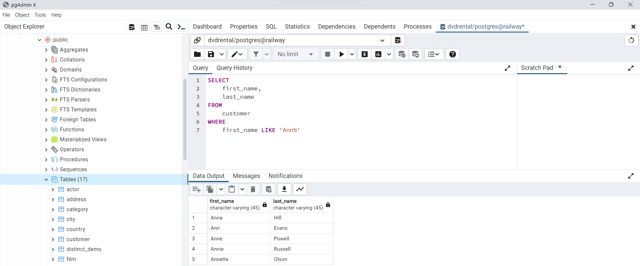Save the query file with the disk icon

pyautogui.click(x=211, y=54)
